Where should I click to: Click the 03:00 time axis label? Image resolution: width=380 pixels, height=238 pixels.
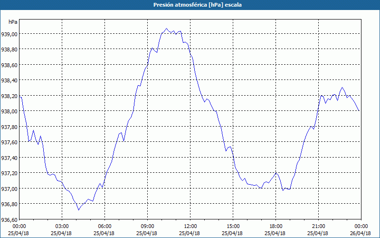(x=62, y=227)
